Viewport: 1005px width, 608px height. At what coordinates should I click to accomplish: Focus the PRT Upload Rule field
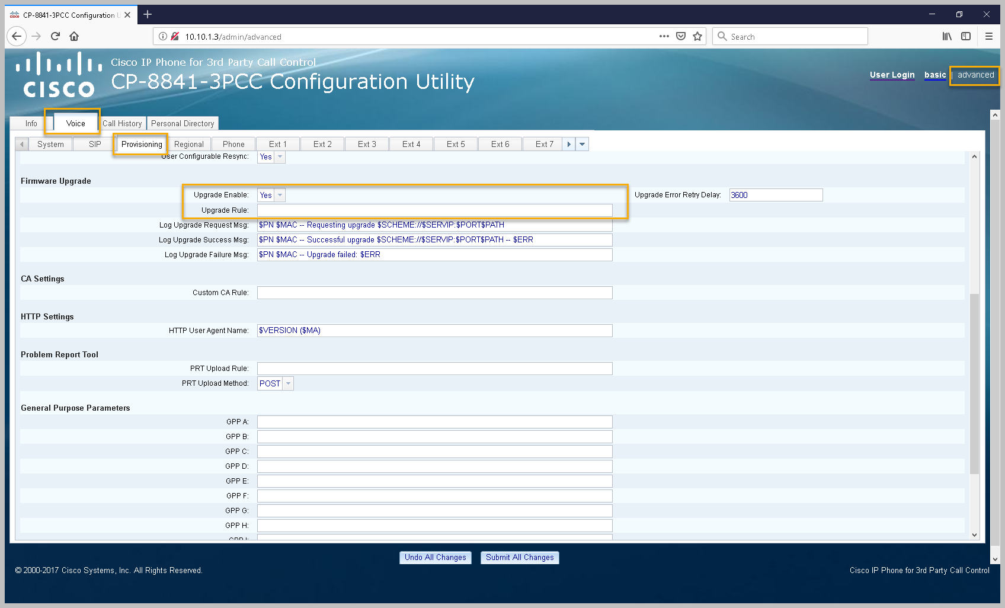pos(434,369)
